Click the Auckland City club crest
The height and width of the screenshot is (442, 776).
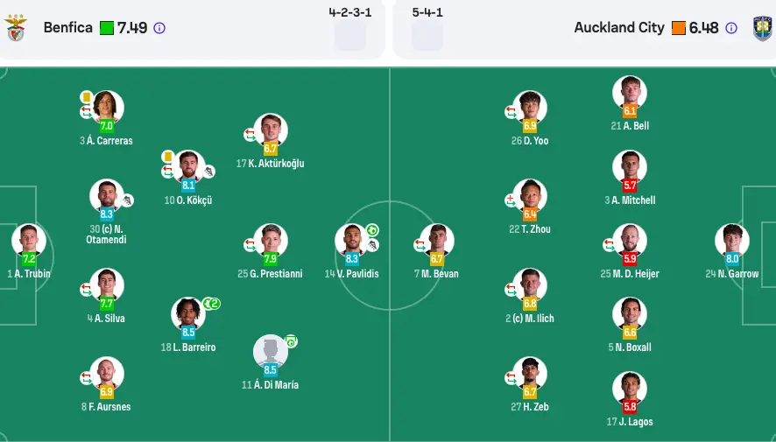pyautogui.click(x=762, y=28)
